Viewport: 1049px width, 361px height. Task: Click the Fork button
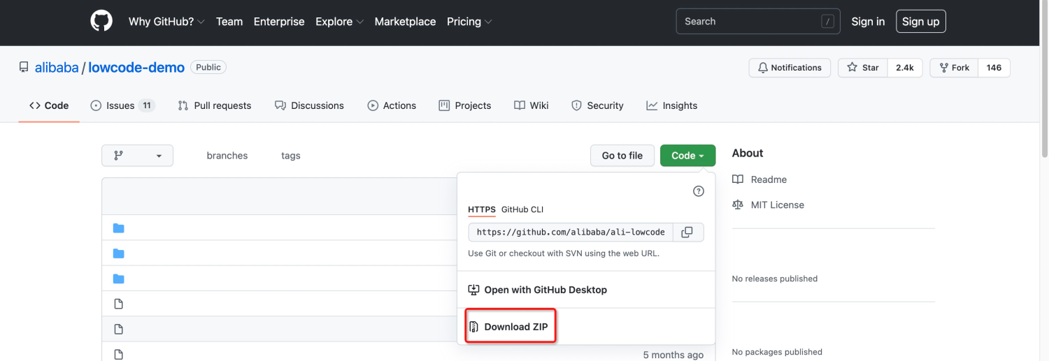click(x=954, y=68)
